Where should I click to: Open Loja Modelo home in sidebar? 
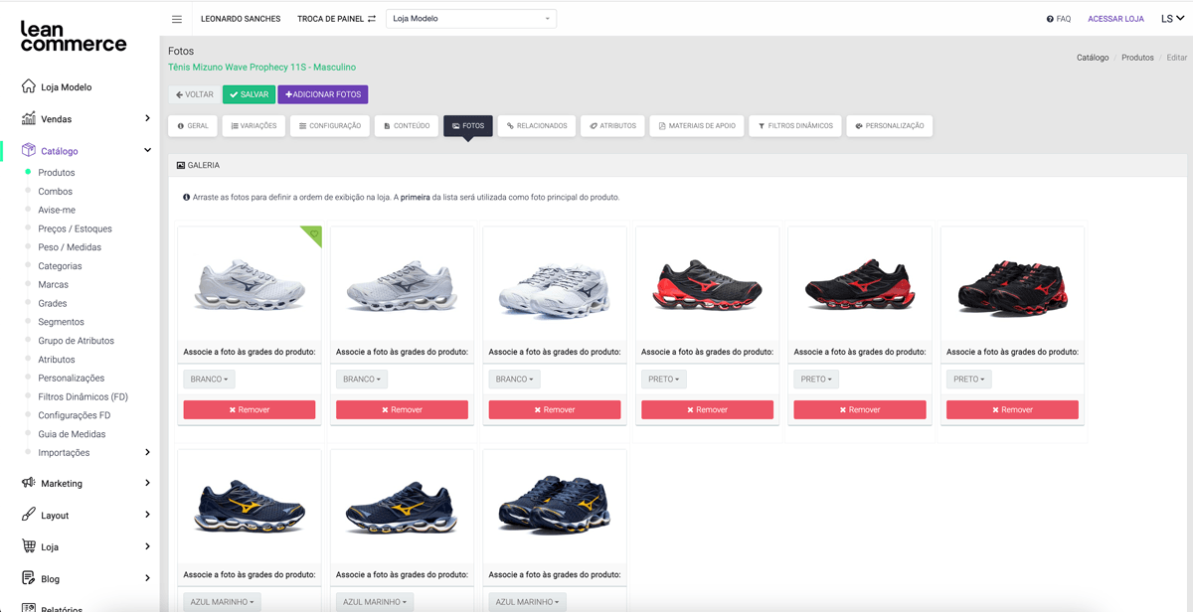point(66,87)
